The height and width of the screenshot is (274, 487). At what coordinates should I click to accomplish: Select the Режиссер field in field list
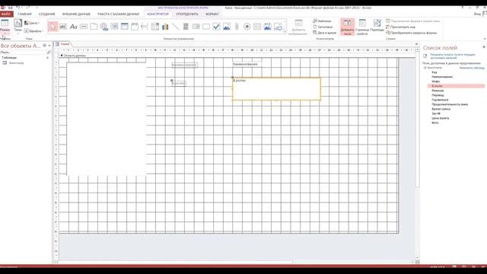click(438, 91)
